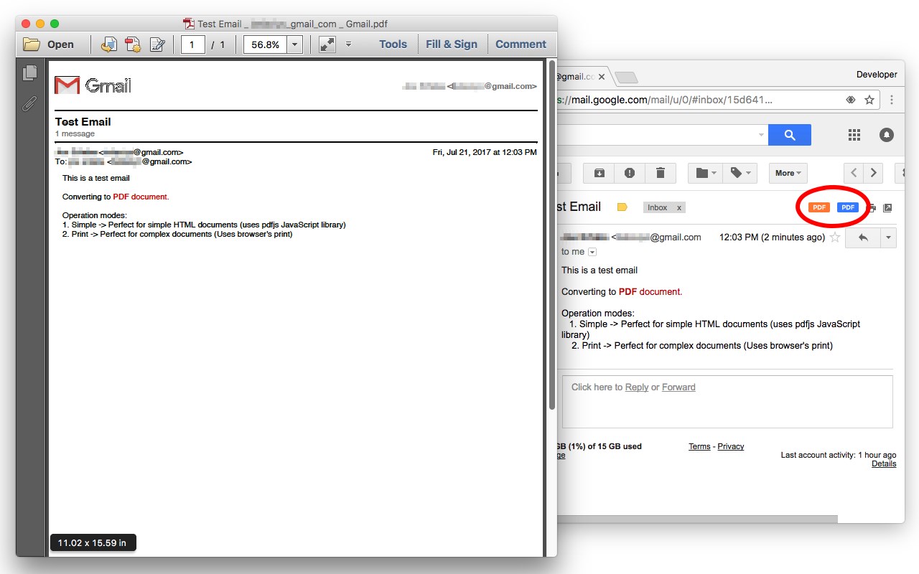Open the zoom level dropdown arrow
919x574 pixels.
point(295,44)
